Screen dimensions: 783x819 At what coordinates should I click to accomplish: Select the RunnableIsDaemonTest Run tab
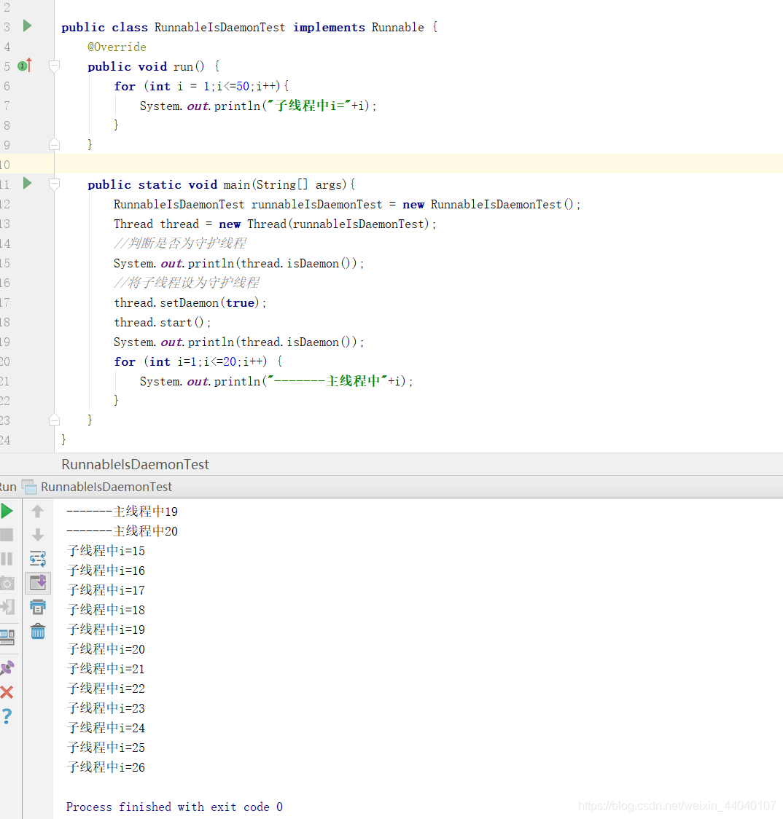(106, 487)
